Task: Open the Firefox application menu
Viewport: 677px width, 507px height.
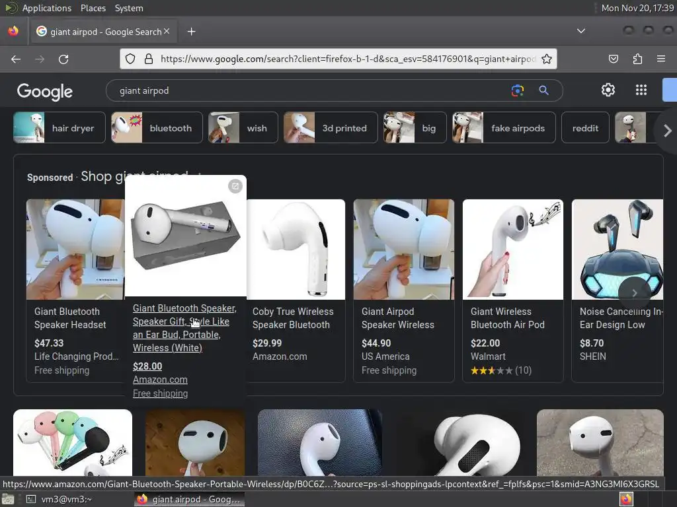Action: click(660, 59)
